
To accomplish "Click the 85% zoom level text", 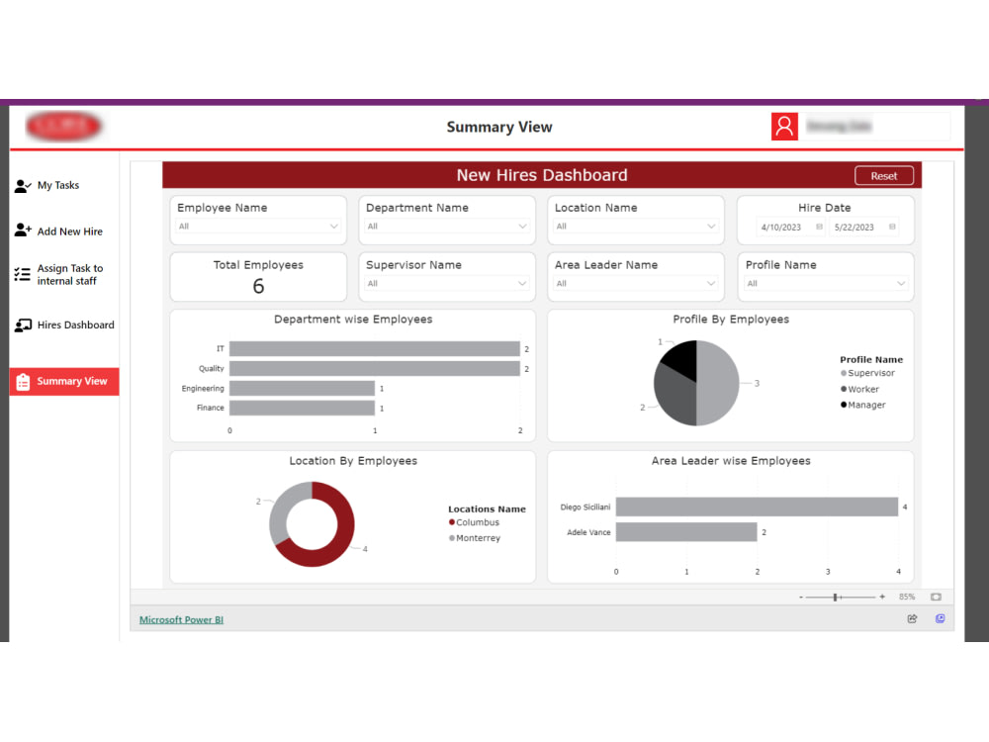I will pyautogui.click(x=906, y=597).
